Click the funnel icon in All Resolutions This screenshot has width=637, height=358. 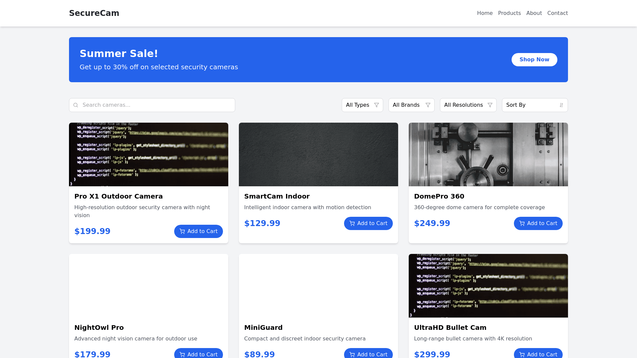pyautogui.click(x=490, y=105)
